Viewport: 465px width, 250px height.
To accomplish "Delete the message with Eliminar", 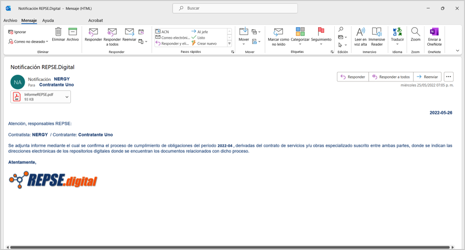I will tap(58, 34).
